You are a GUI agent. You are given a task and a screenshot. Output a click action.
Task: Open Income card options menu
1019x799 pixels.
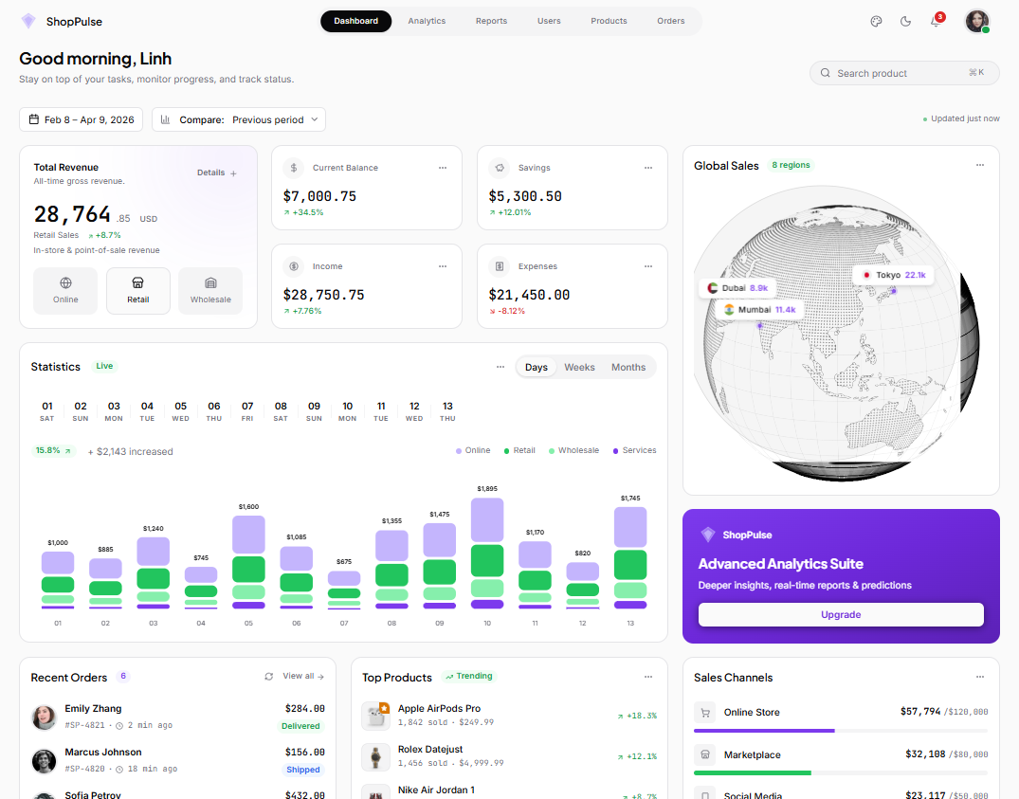tap(443, 266)
